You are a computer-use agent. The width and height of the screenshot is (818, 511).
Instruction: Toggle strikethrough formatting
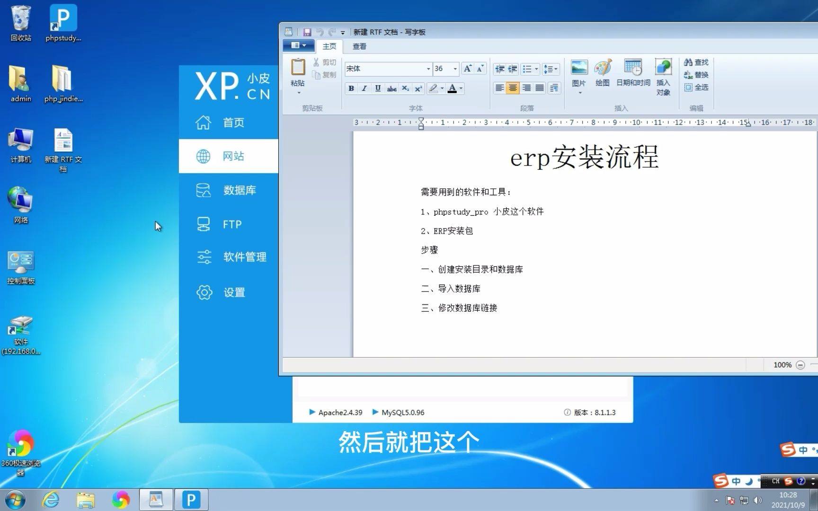[391, 88]
